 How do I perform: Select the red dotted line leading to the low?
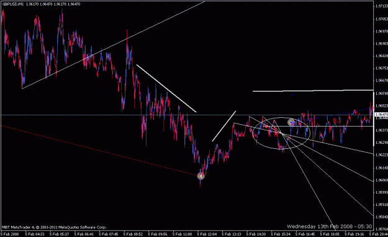pyautogui.click(x=99, y=150)
